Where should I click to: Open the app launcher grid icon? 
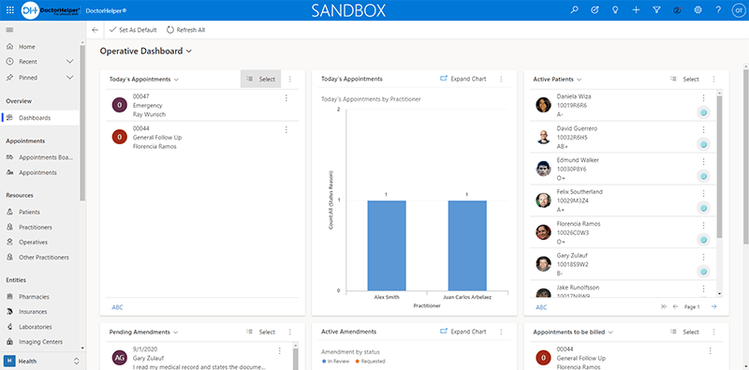tap(10, 10)
